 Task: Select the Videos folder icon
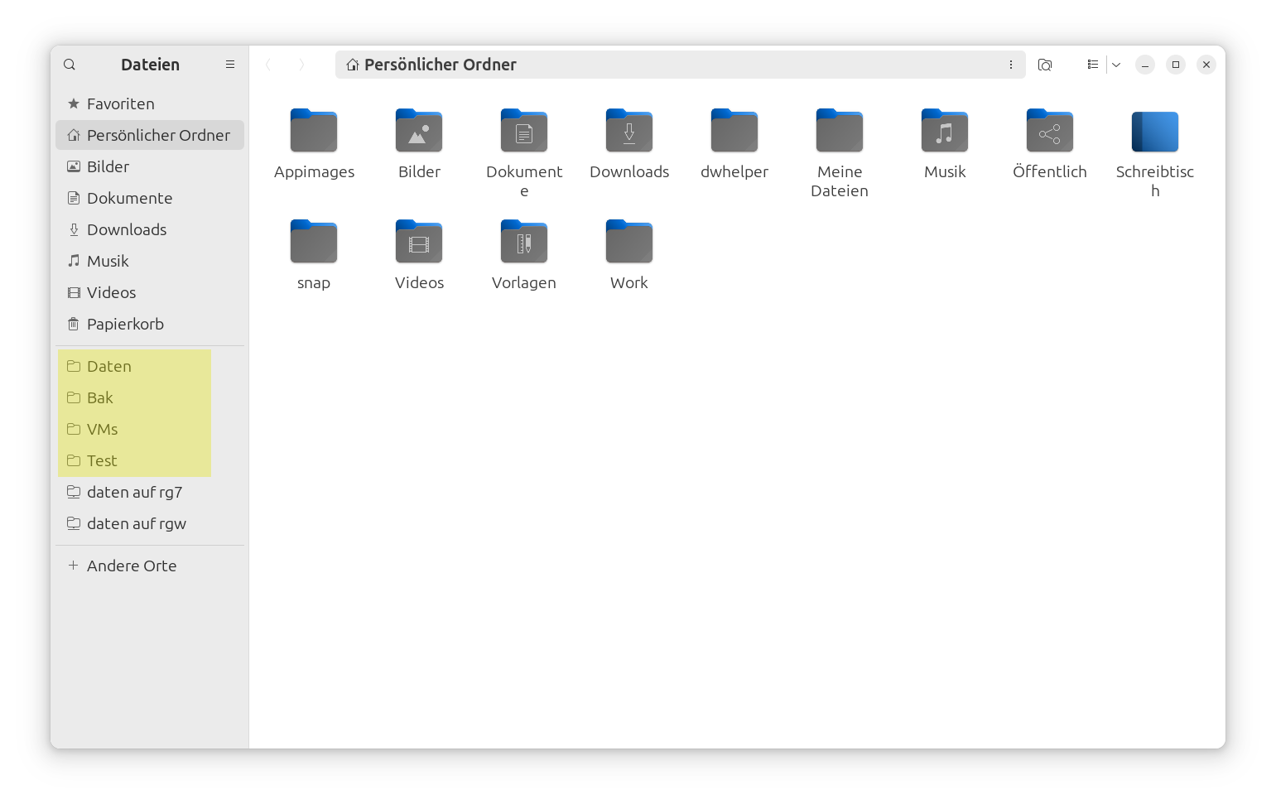click(x=419, y=242)
